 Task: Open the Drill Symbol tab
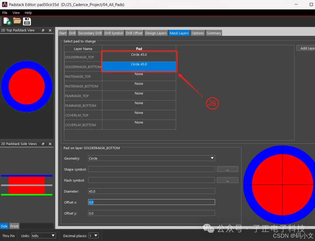click(114, 33)
